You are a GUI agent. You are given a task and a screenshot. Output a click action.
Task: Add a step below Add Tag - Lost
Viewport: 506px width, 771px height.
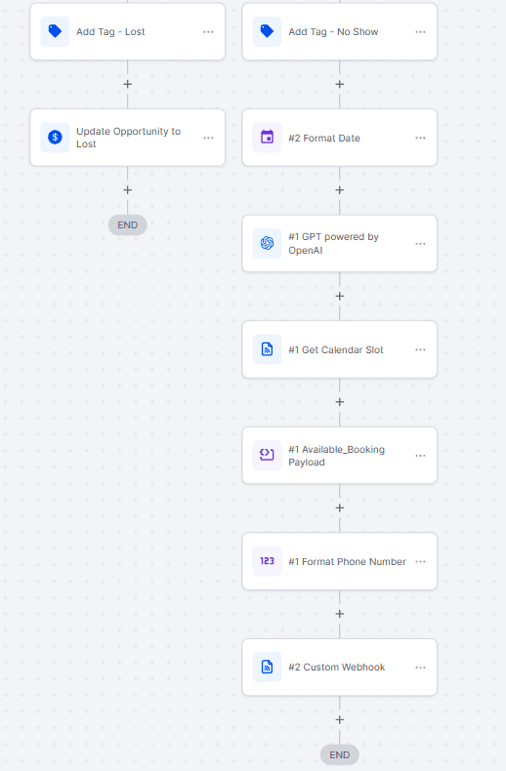coord(128,84)
